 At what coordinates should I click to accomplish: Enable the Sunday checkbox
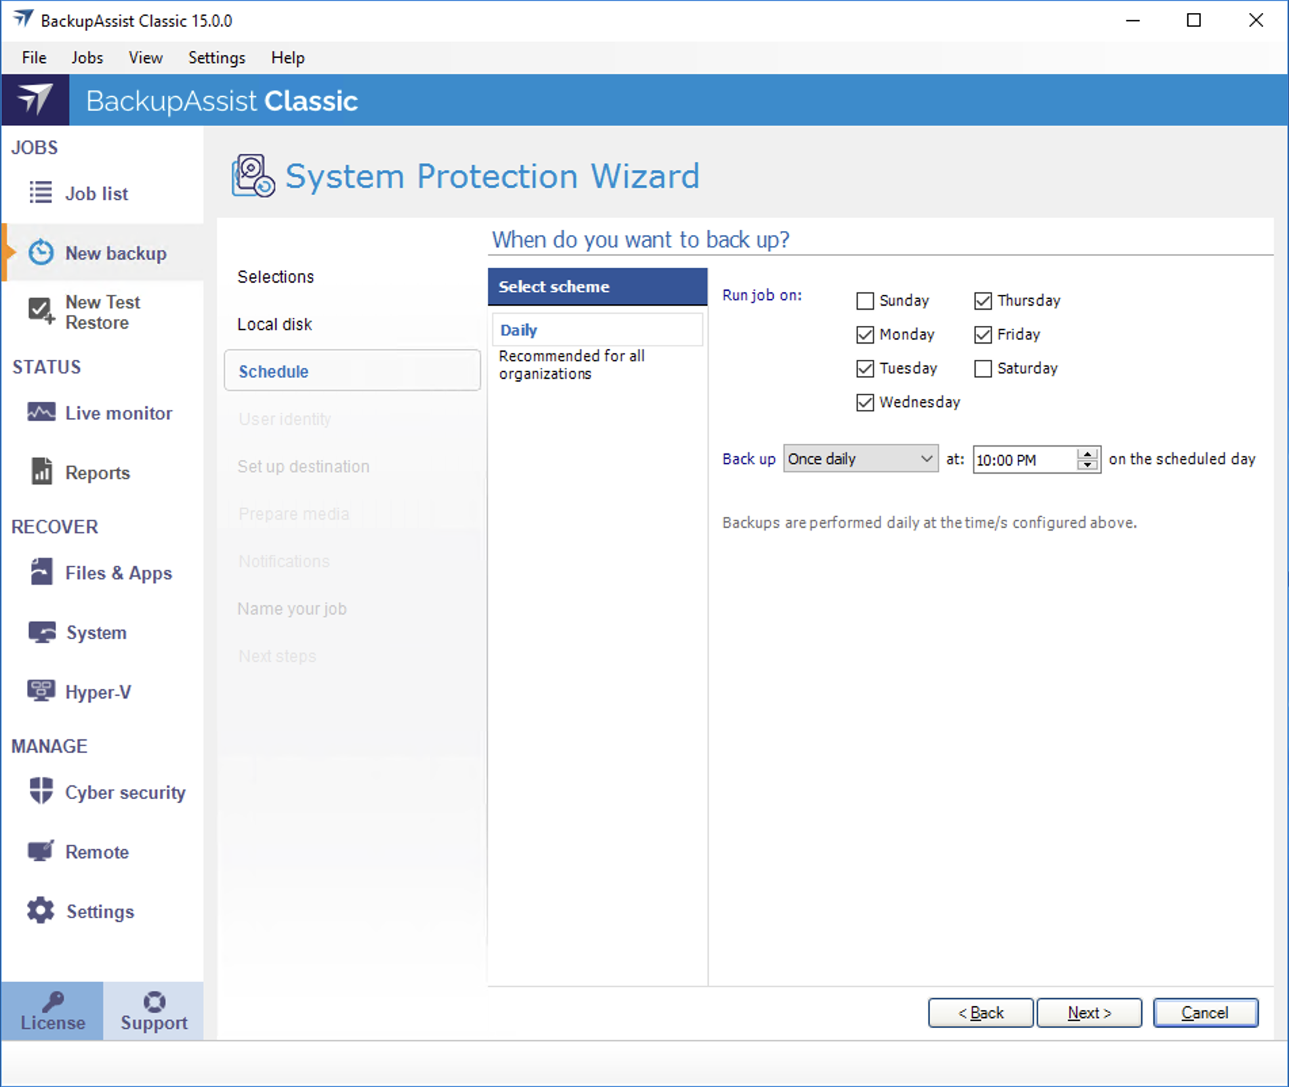pyautogui.click(x=865, y=301)
